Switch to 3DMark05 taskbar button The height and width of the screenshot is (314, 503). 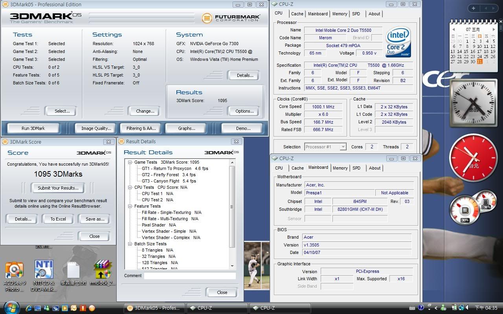pos(154,308)
